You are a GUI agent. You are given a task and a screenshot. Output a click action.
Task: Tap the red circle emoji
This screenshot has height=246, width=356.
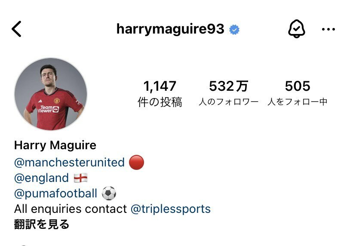(x=136, y=163)
